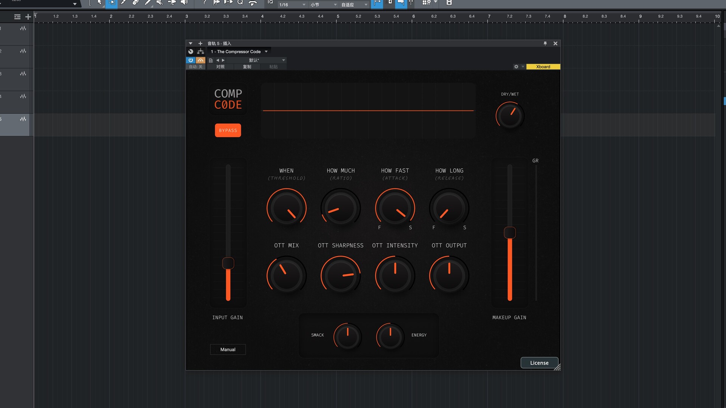
Task: Click the 对照 compare tab
Action: [220, 67]
